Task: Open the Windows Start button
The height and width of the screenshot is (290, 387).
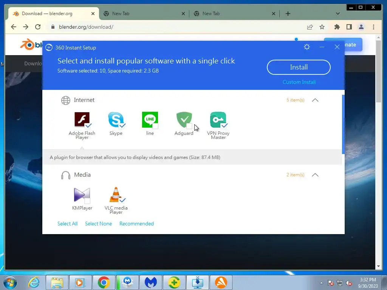Action: (x=10, y=282)
